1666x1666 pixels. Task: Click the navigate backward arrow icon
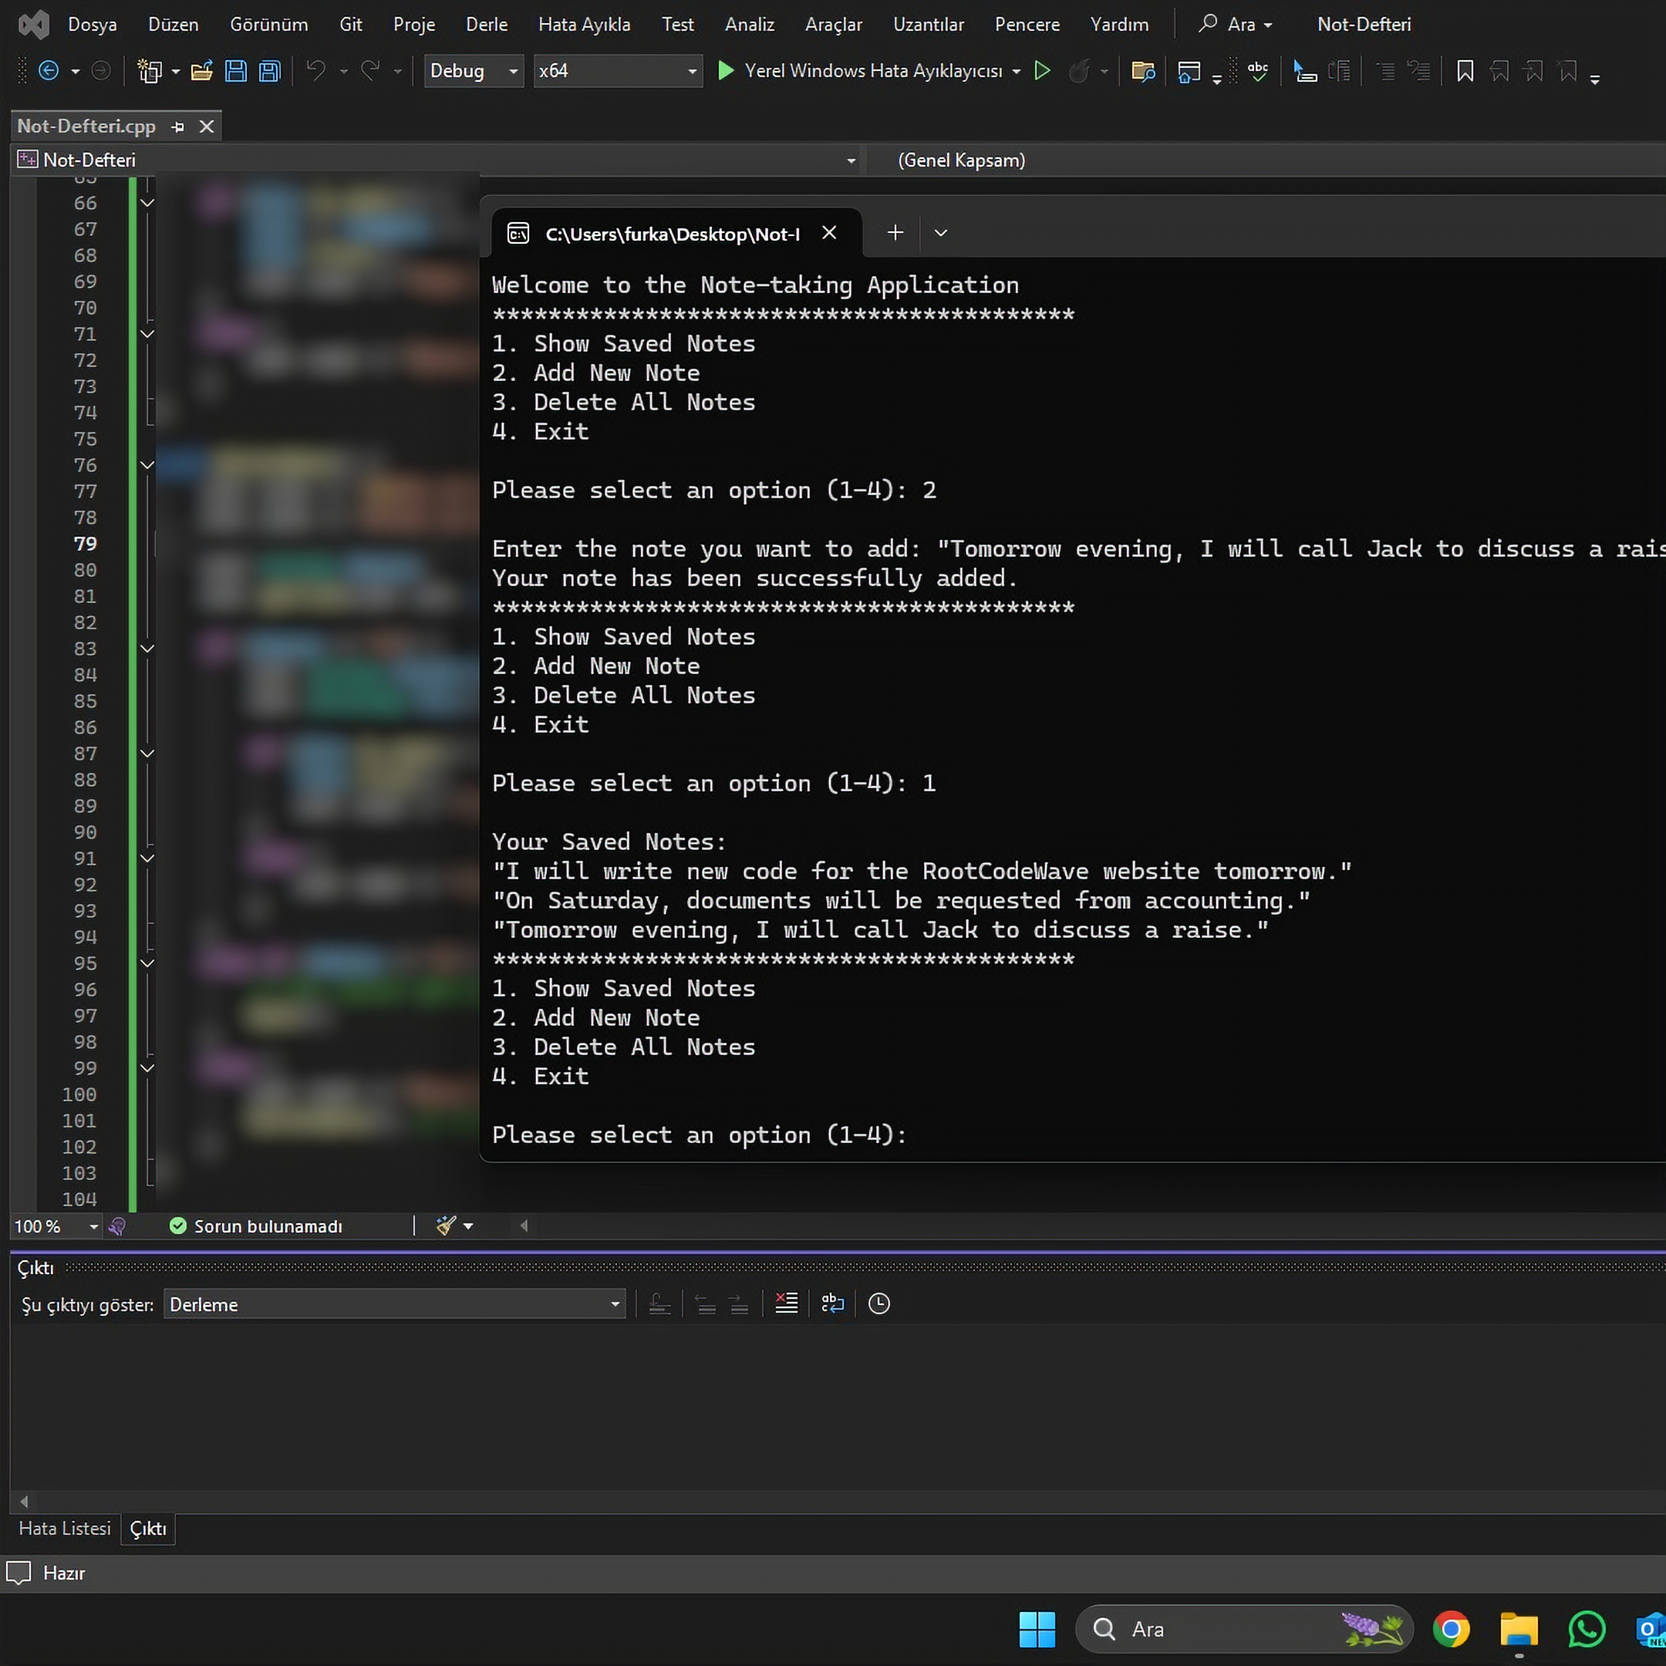[49, 71]
